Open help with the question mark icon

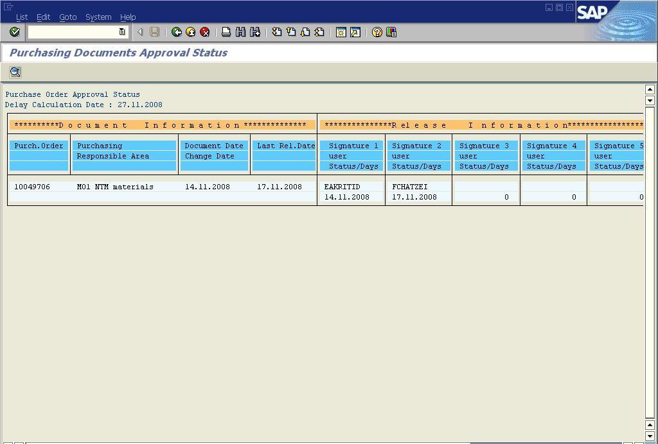pyautogui.click(x=377, y=32)
